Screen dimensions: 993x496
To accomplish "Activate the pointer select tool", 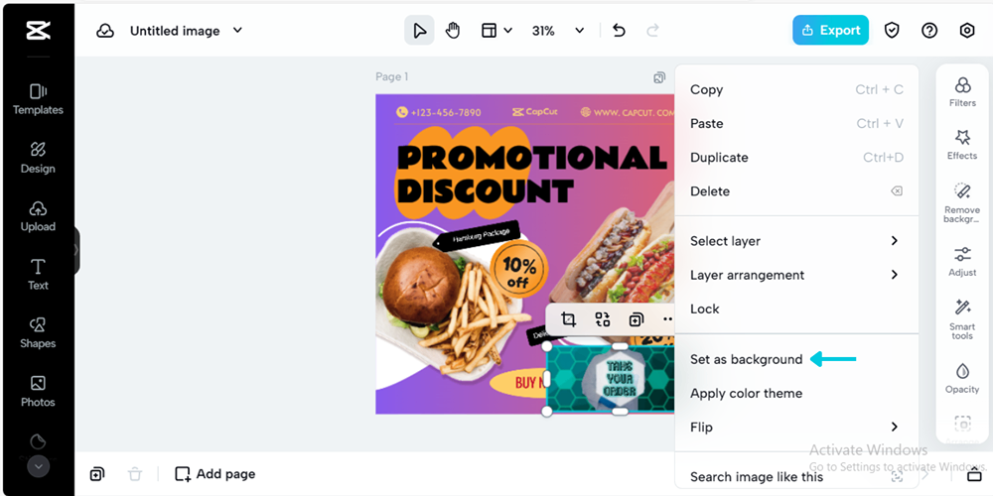I will 419,31.
